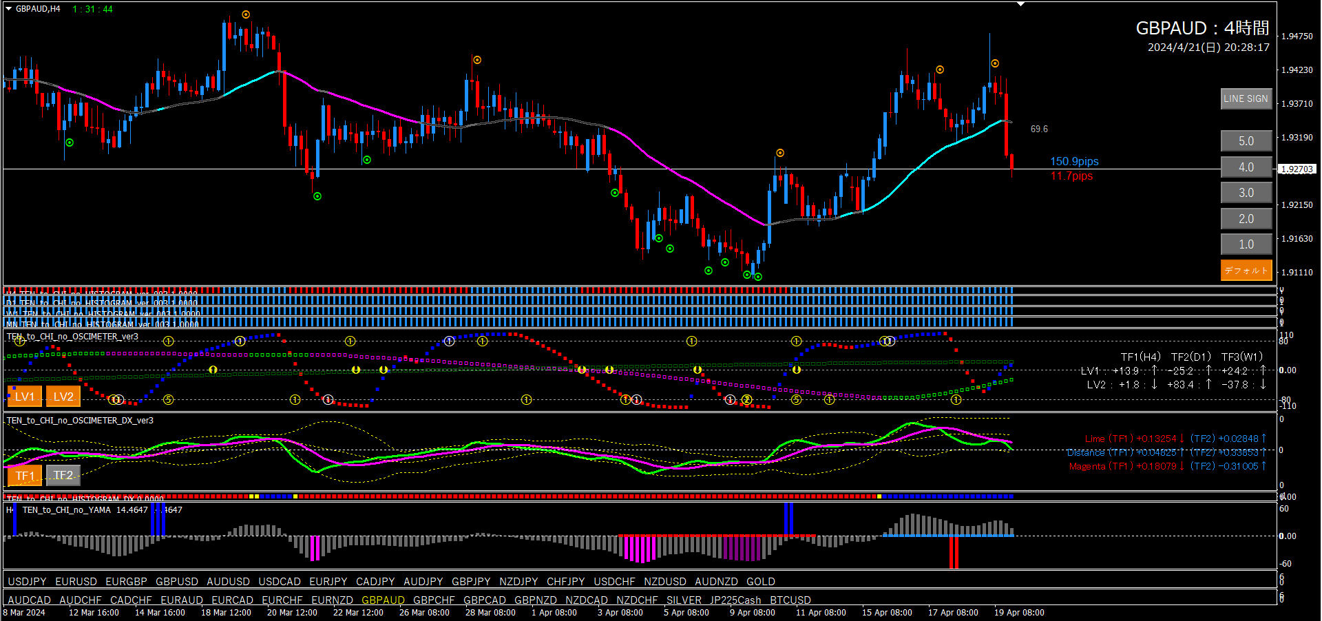Viewport: 1322px width, 621px height.
Task: Open the AUDUSD symbol
Action: pyautogui.click(x=229, y=582)
